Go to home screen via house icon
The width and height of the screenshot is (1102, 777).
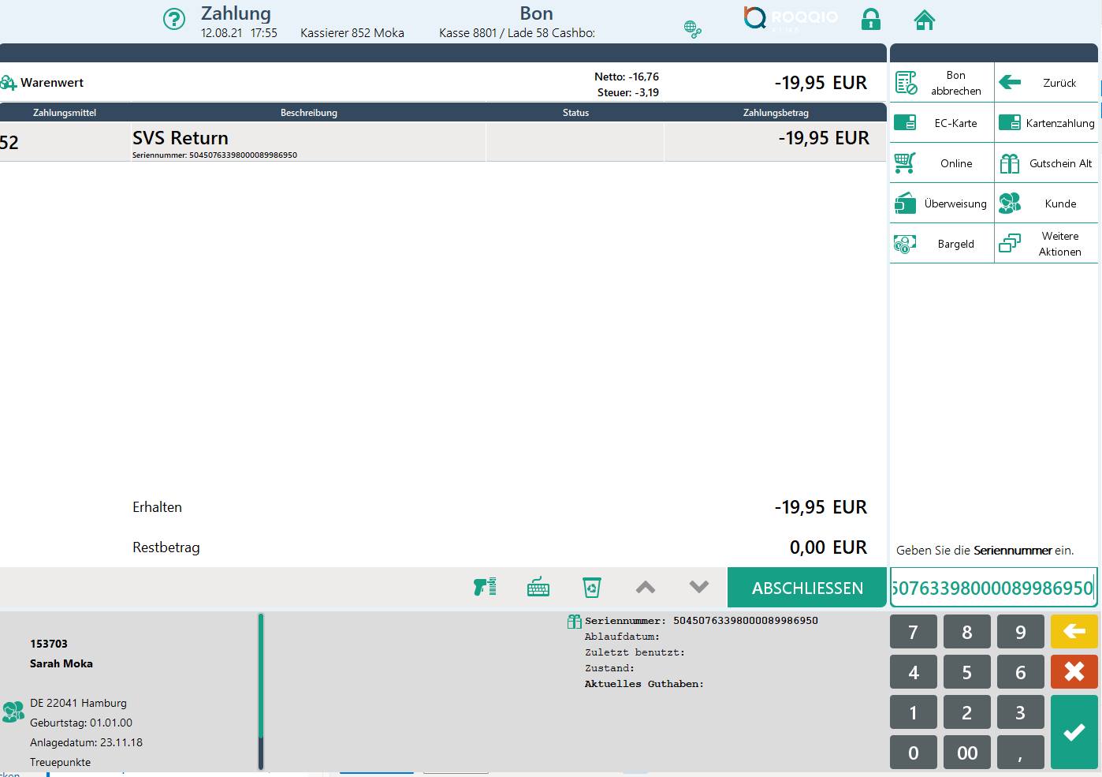(924, 20)
